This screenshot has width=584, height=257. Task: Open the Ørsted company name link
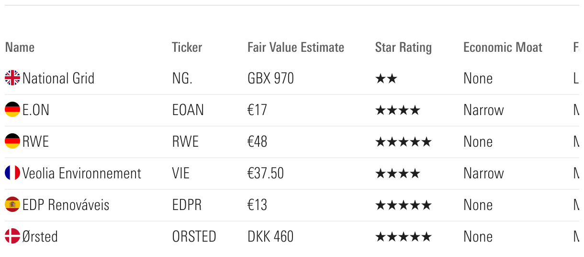pyautogui.click(x=40, y=236)
